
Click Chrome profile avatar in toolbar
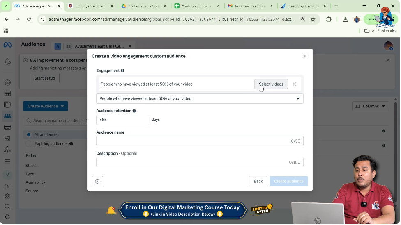pyautogui.click(x=357, y=19)
